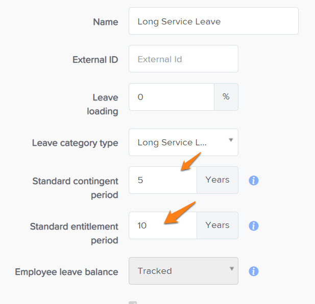
Task: Click the percent symbol addon on Leave loading
Action: click(226, 97)
